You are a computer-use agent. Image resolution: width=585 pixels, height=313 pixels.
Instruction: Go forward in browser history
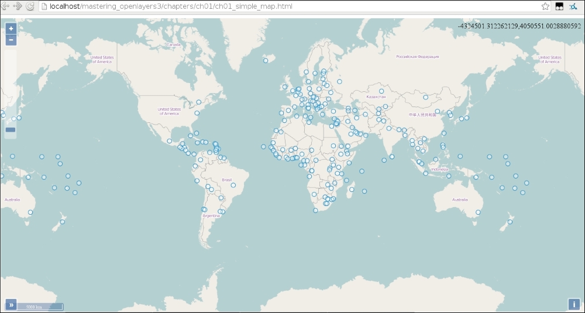pos(18,6)
